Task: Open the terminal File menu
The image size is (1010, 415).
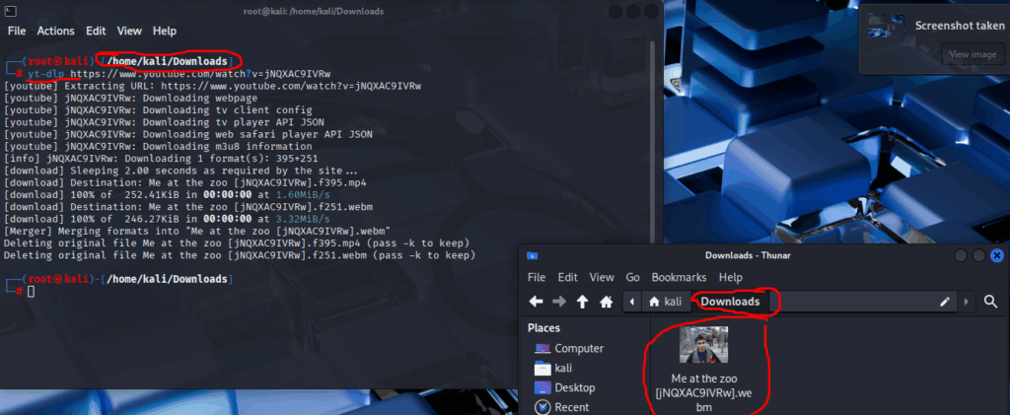Action: [x=17, y=31]
